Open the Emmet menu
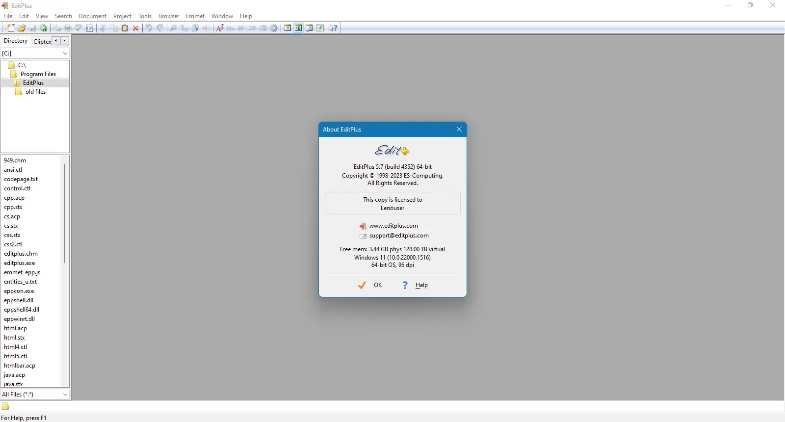The height and width of the screenshot is (422, 785). click(195, 16)
